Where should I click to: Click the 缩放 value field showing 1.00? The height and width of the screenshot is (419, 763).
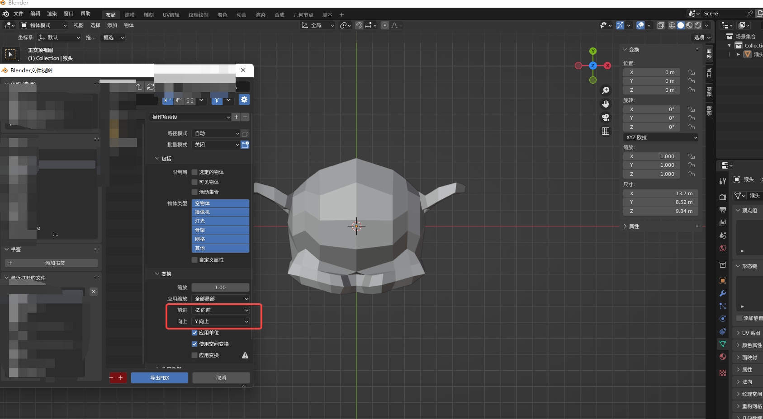tap(220, 287)
